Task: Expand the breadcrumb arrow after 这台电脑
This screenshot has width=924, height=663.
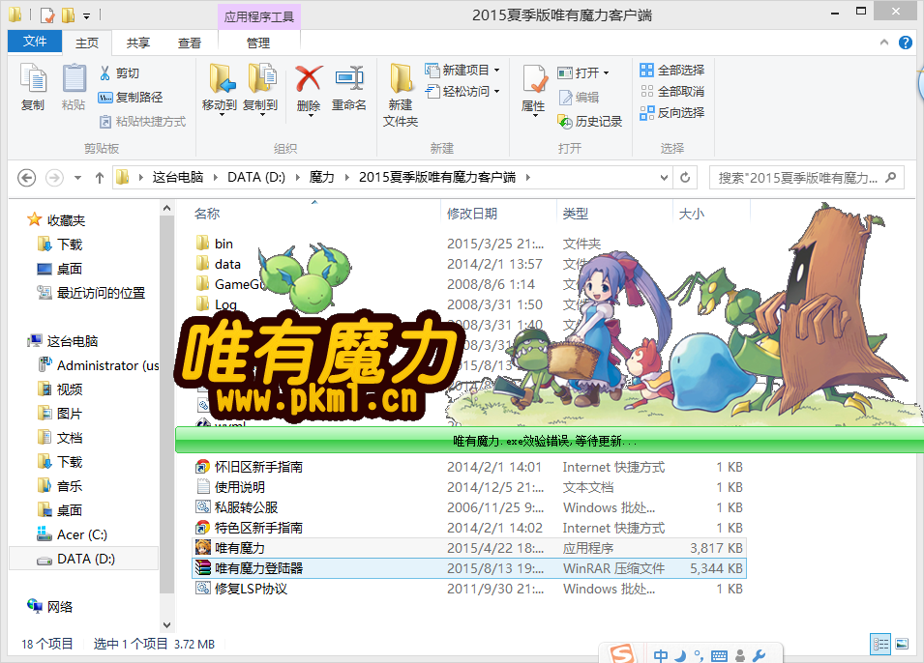Action: [215, 177]
